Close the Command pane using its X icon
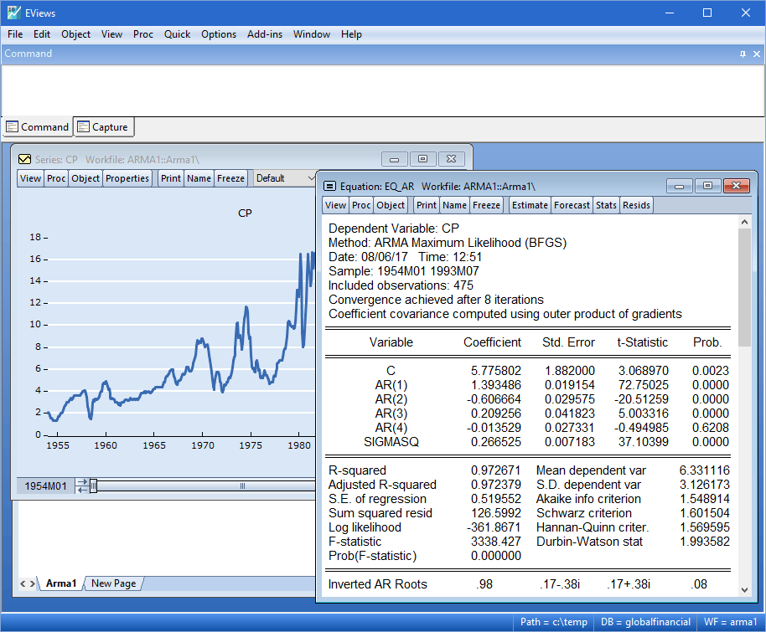 pyautogui.click(x=756, y=54)
